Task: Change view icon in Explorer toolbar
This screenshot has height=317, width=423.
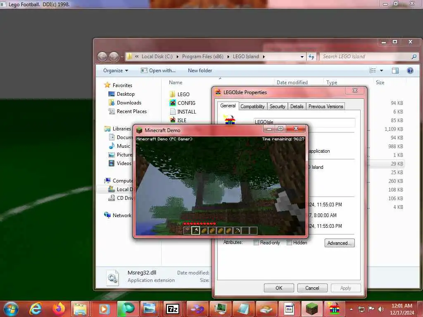Action: point(373,71)
